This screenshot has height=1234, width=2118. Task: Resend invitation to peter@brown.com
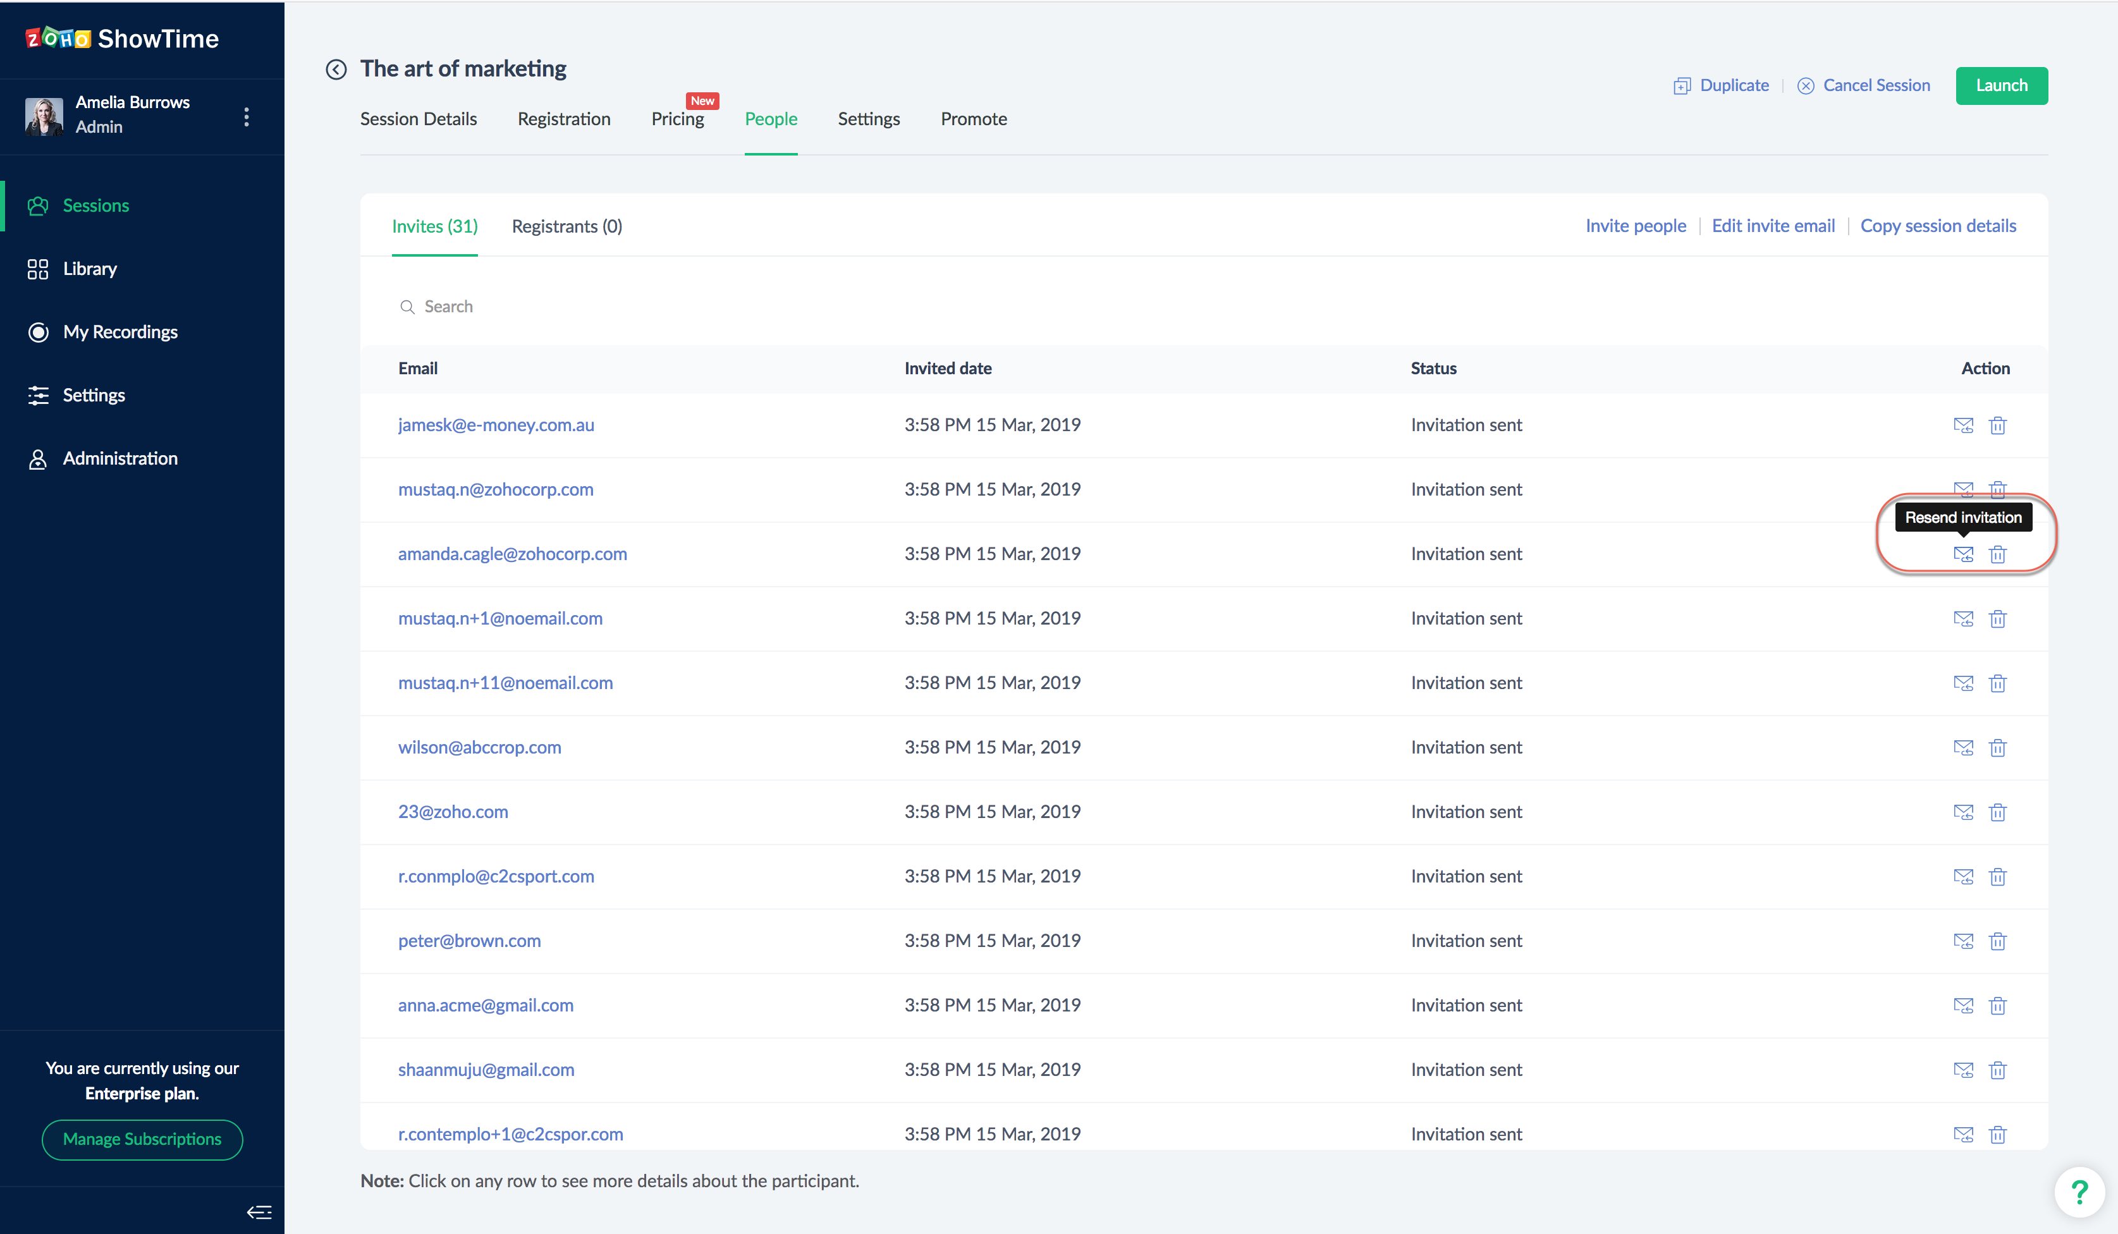(x=1962, y=941)
